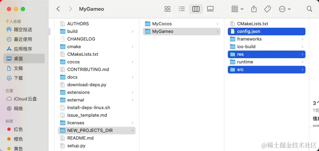Viewport: 319px width, 151px height.
Task: Select the README.md file
Action: pos(97,138)
